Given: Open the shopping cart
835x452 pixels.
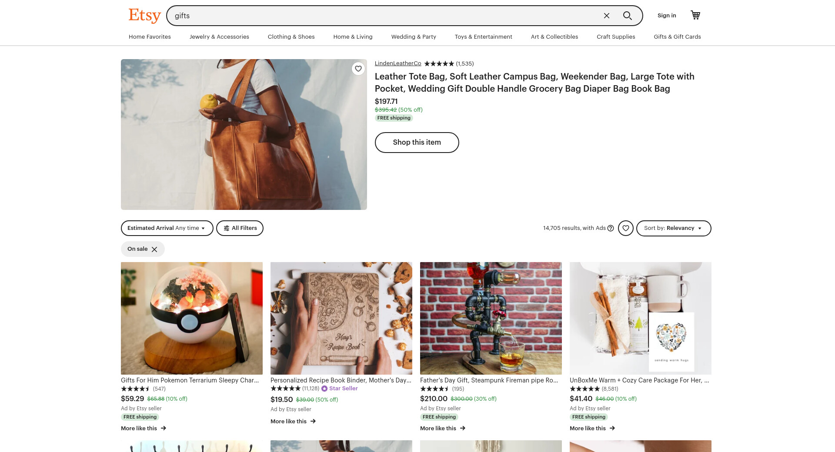Looking at the screenshot, I should pyautogui.click(x=695, y=15).
